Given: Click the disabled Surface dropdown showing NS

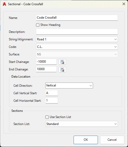Looking at the screenshot, I should pyautogui.click(x=77, y=54).
